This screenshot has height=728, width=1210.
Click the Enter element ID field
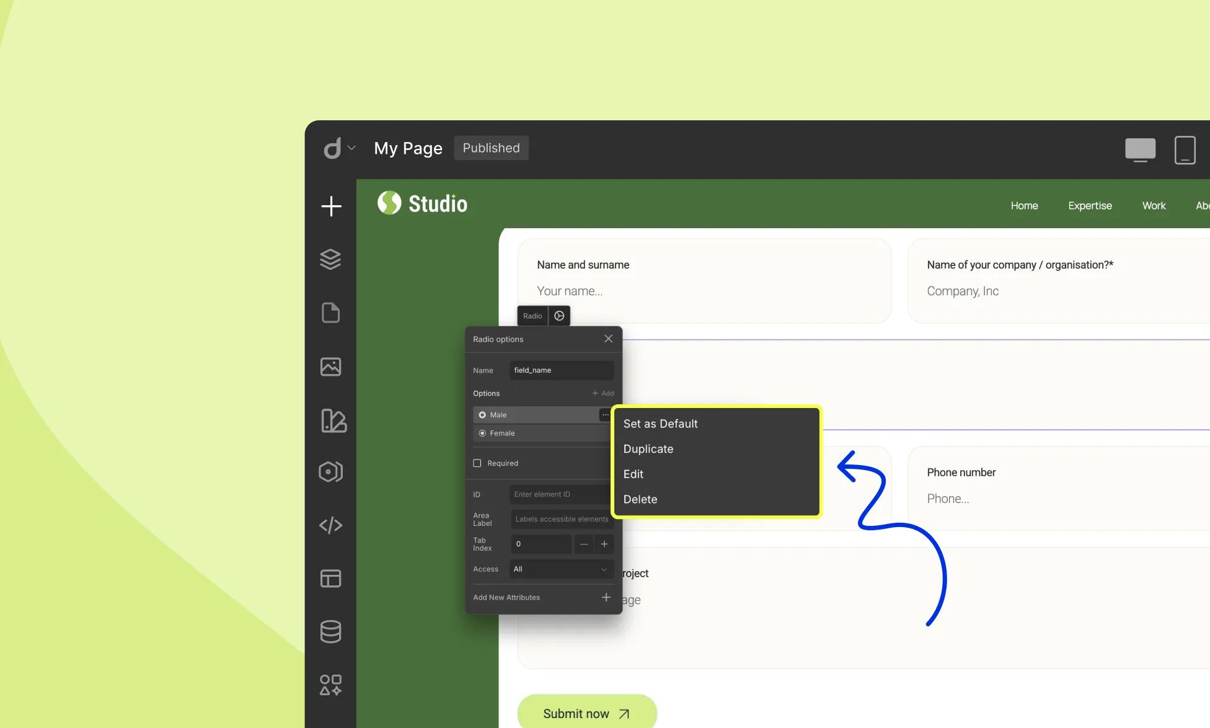pos(562,494)
